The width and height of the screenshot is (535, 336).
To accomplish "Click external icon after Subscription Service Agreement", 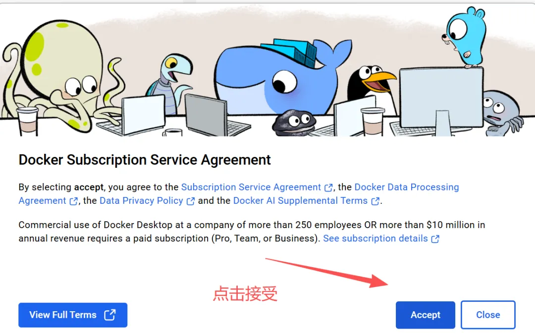I will (x=328, y=188).
